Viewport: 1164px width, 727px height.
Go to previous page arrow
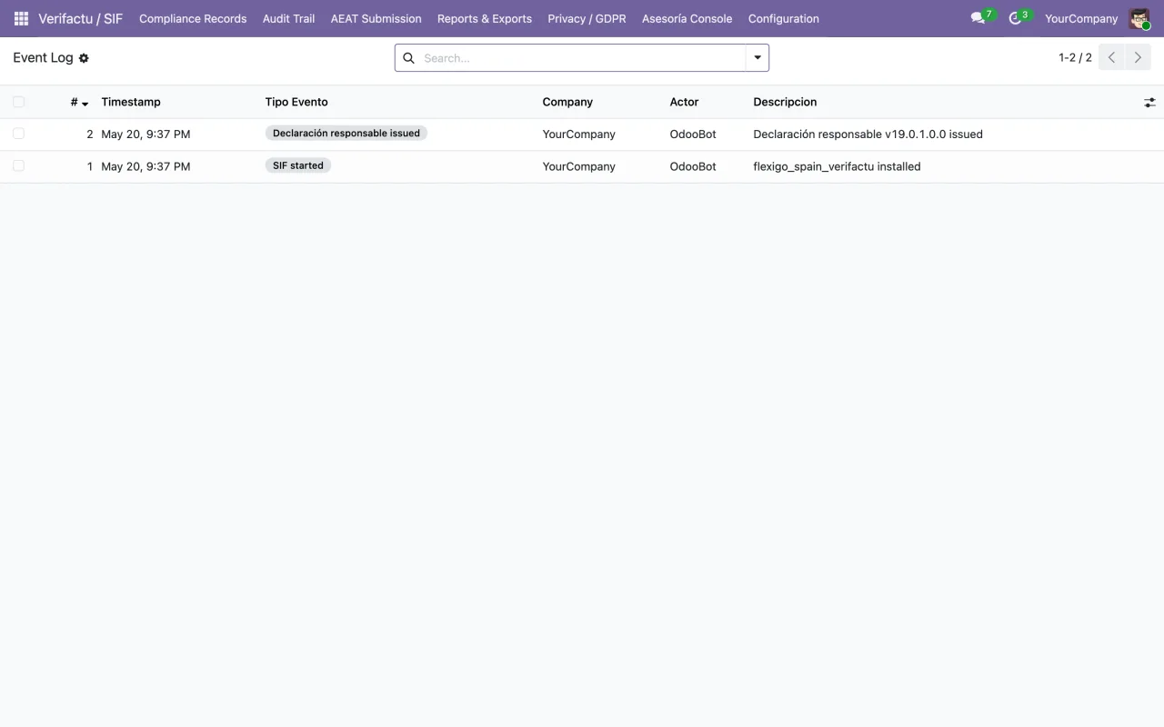click(1111, 57)
